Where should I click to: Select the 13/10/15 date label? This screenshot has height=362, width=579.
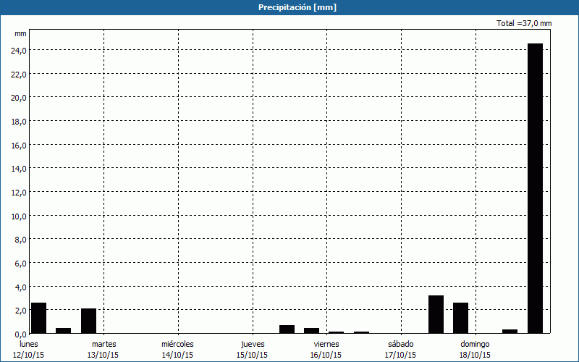[103, 355]
